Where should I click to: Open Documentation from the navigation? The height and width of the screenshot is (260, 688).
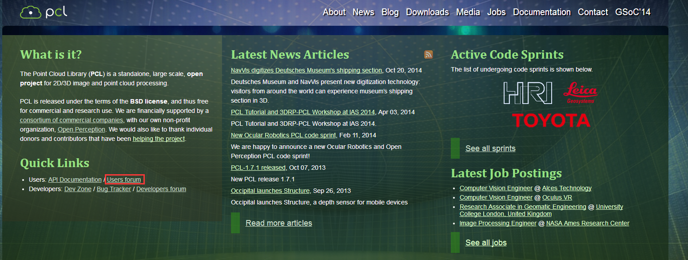542,12
